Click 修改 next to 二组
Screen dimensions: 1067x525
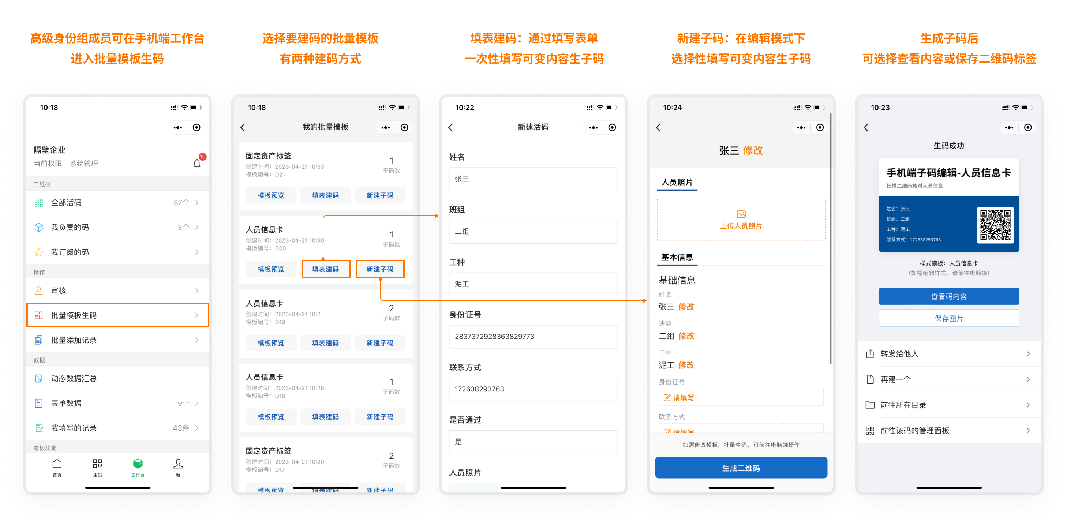click(x=686, y=336)
